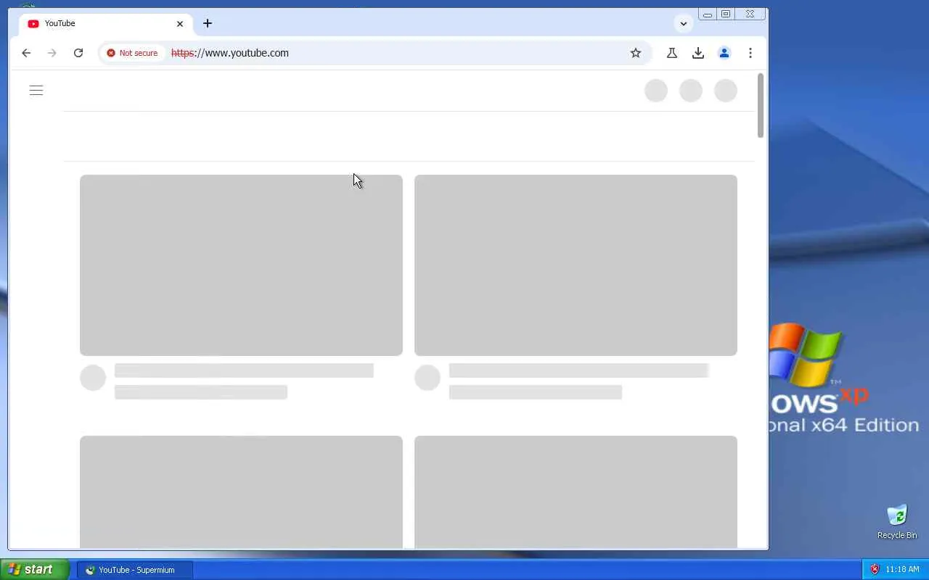Viewport: 929px width, 580px height.
Task: Open the Windows Start menu
Action: click(x=35, y=570)
